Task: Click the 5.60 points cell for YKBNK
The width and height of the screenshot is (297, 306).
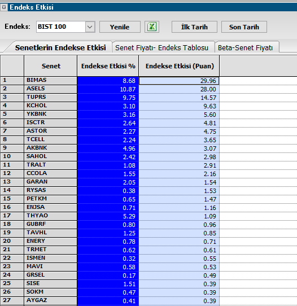Action: click(179, 115)
